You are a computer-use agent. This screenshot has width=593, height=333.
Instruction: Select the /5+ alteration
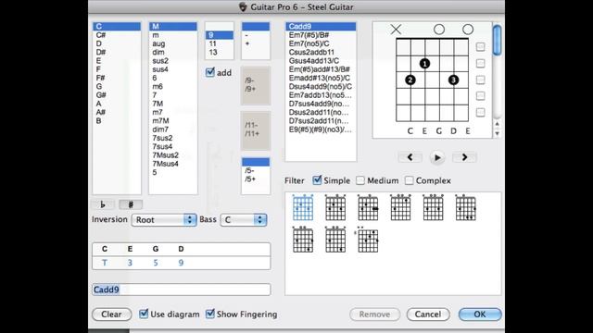click(x=256, y=179)
